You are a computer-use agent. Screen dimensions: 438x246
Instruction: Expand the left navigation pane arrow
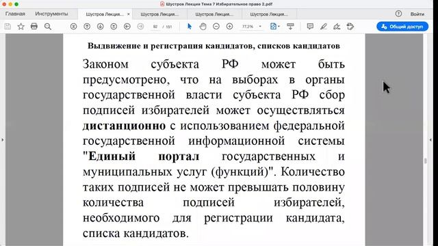point(3,139)
